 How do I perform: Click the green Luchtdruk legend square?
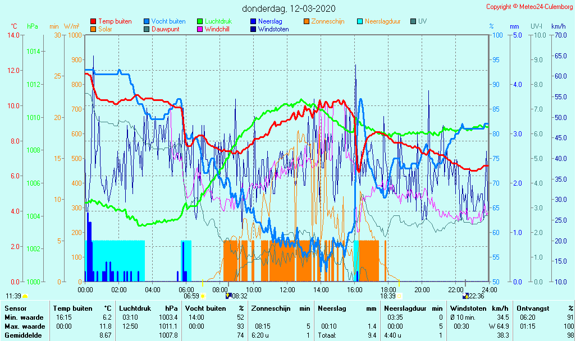[200, 22]
